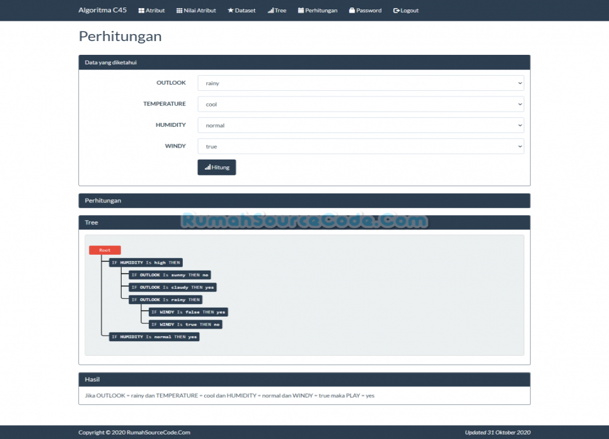Open the WINDY dropdown showing true

tap(361, 146)
